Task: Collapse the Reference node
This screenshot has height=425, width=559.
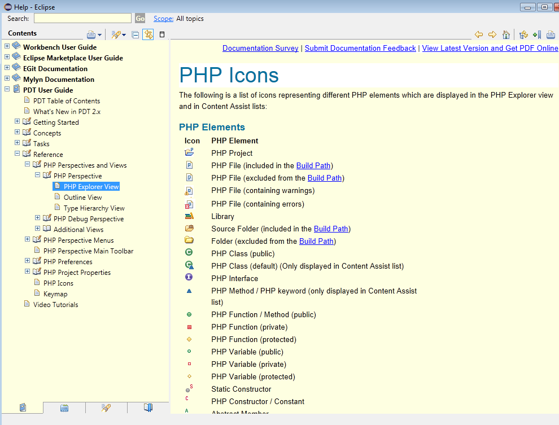Action: point(17,153)
